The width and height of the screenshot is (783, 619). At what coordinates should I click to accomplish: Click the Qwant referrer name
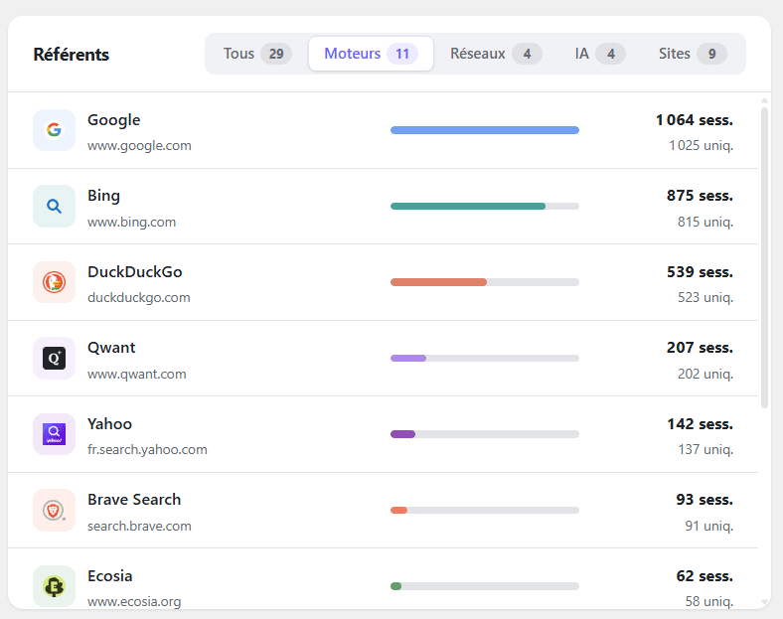[111, 348]
